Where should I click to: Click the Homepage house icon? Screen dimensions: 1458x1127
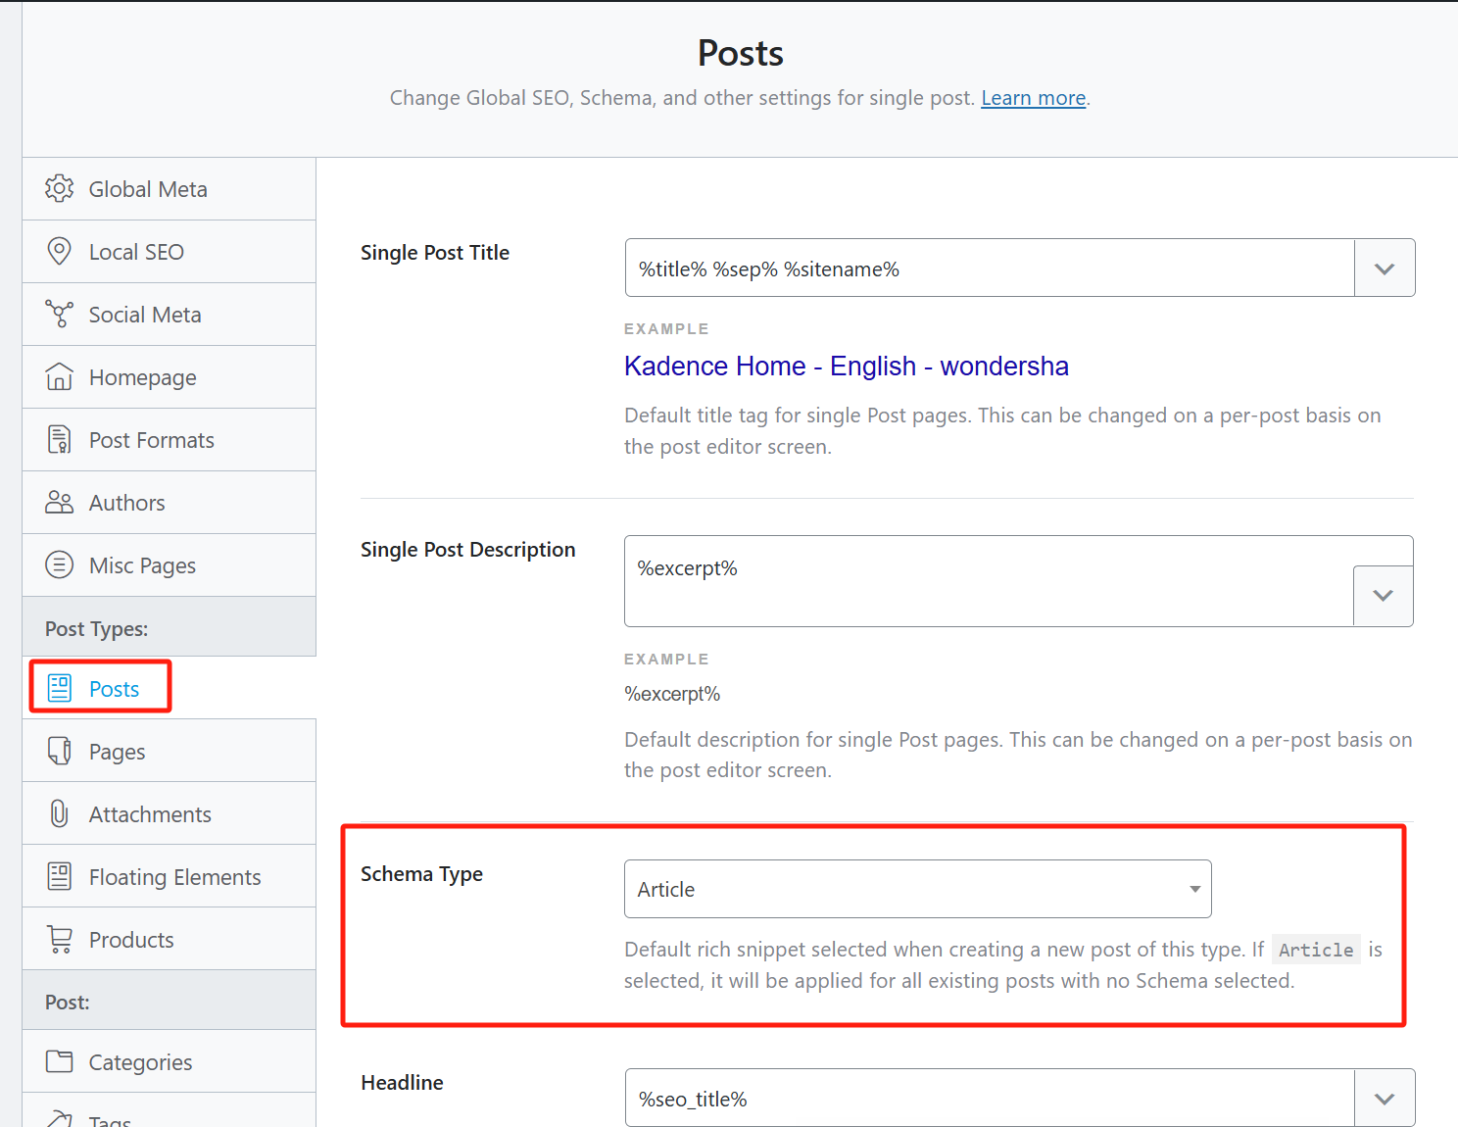coord(59,377)
